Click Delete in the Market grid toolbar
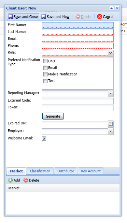 click(31, 180)
